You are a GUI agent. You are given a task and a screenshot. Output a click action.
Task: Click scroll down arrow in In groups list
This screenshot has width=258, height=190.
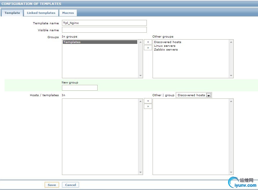pos(140,75)
